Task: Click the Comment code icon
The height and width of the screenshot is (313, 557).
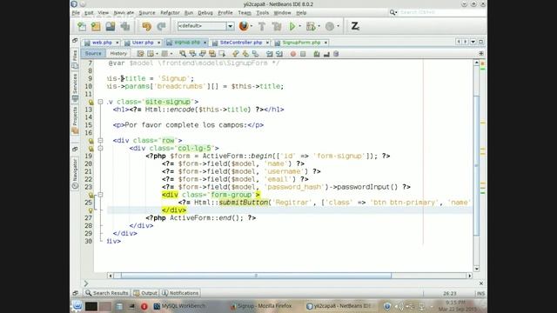Action: pos(317,54)
